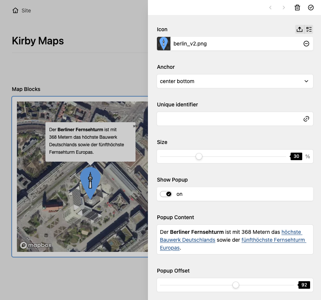The height and width of the screenshot is (300, 321).
Task: Click the link icon in Unique identifier
Action: coord(306,119)
